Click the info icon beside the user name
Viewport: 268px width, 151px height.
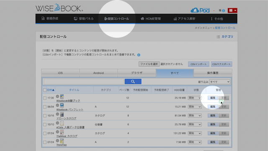pyautogui.click(x=223, y=10)
